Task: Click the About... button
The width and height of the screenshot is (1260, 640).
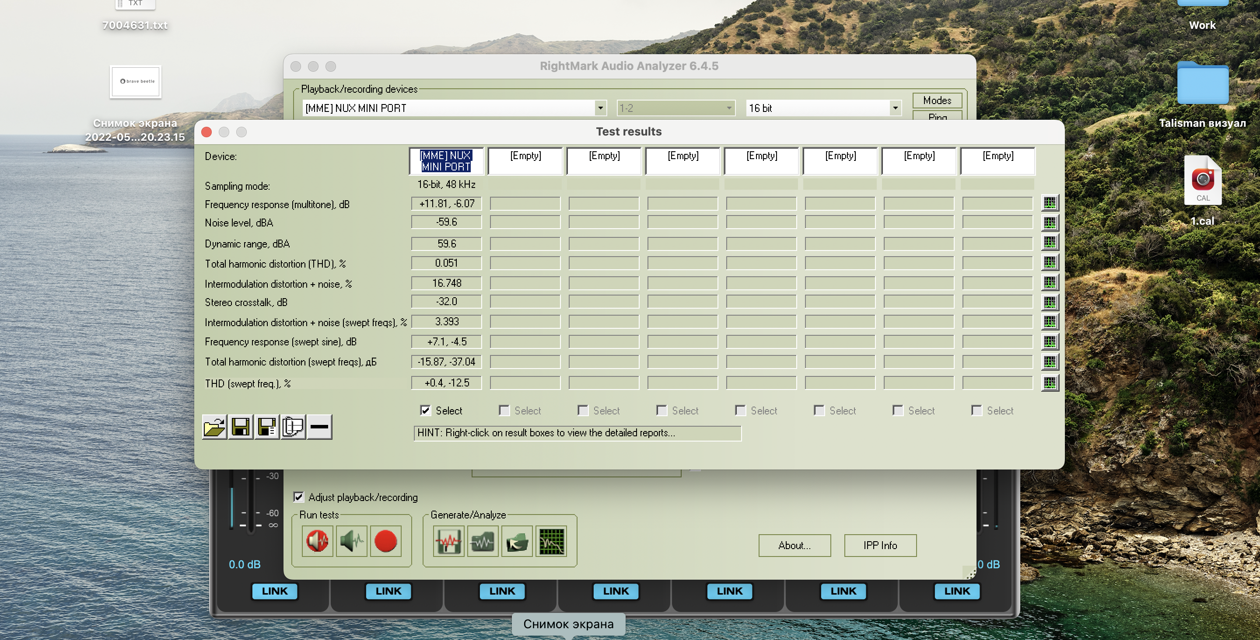Action: (794, 545)
